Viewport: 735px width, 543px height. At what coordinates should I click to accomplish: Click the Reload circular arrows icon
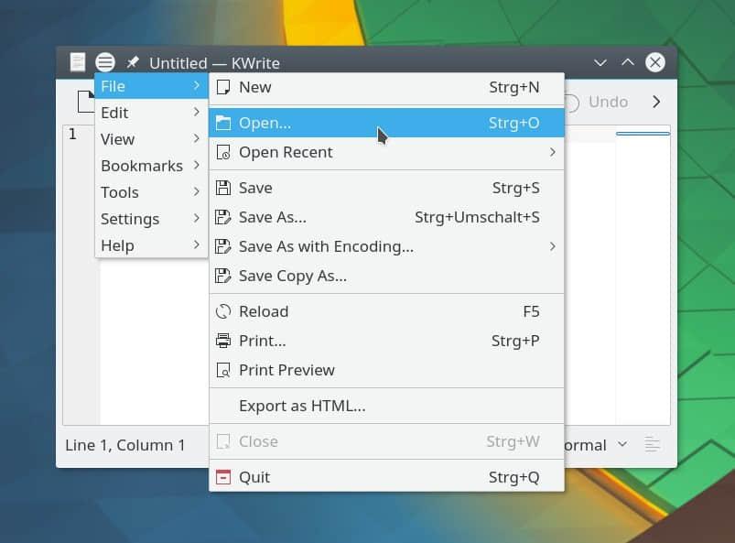point(222,311)
